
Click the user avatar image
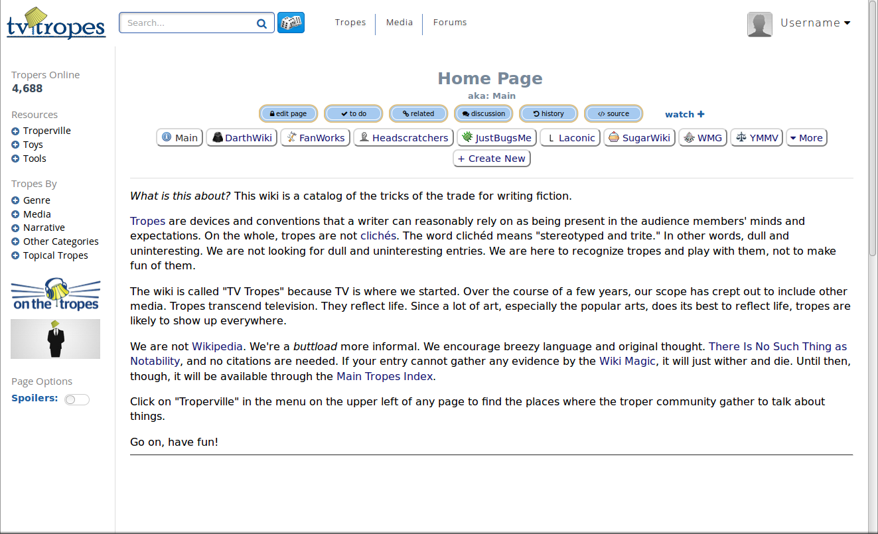click(759, 23)
